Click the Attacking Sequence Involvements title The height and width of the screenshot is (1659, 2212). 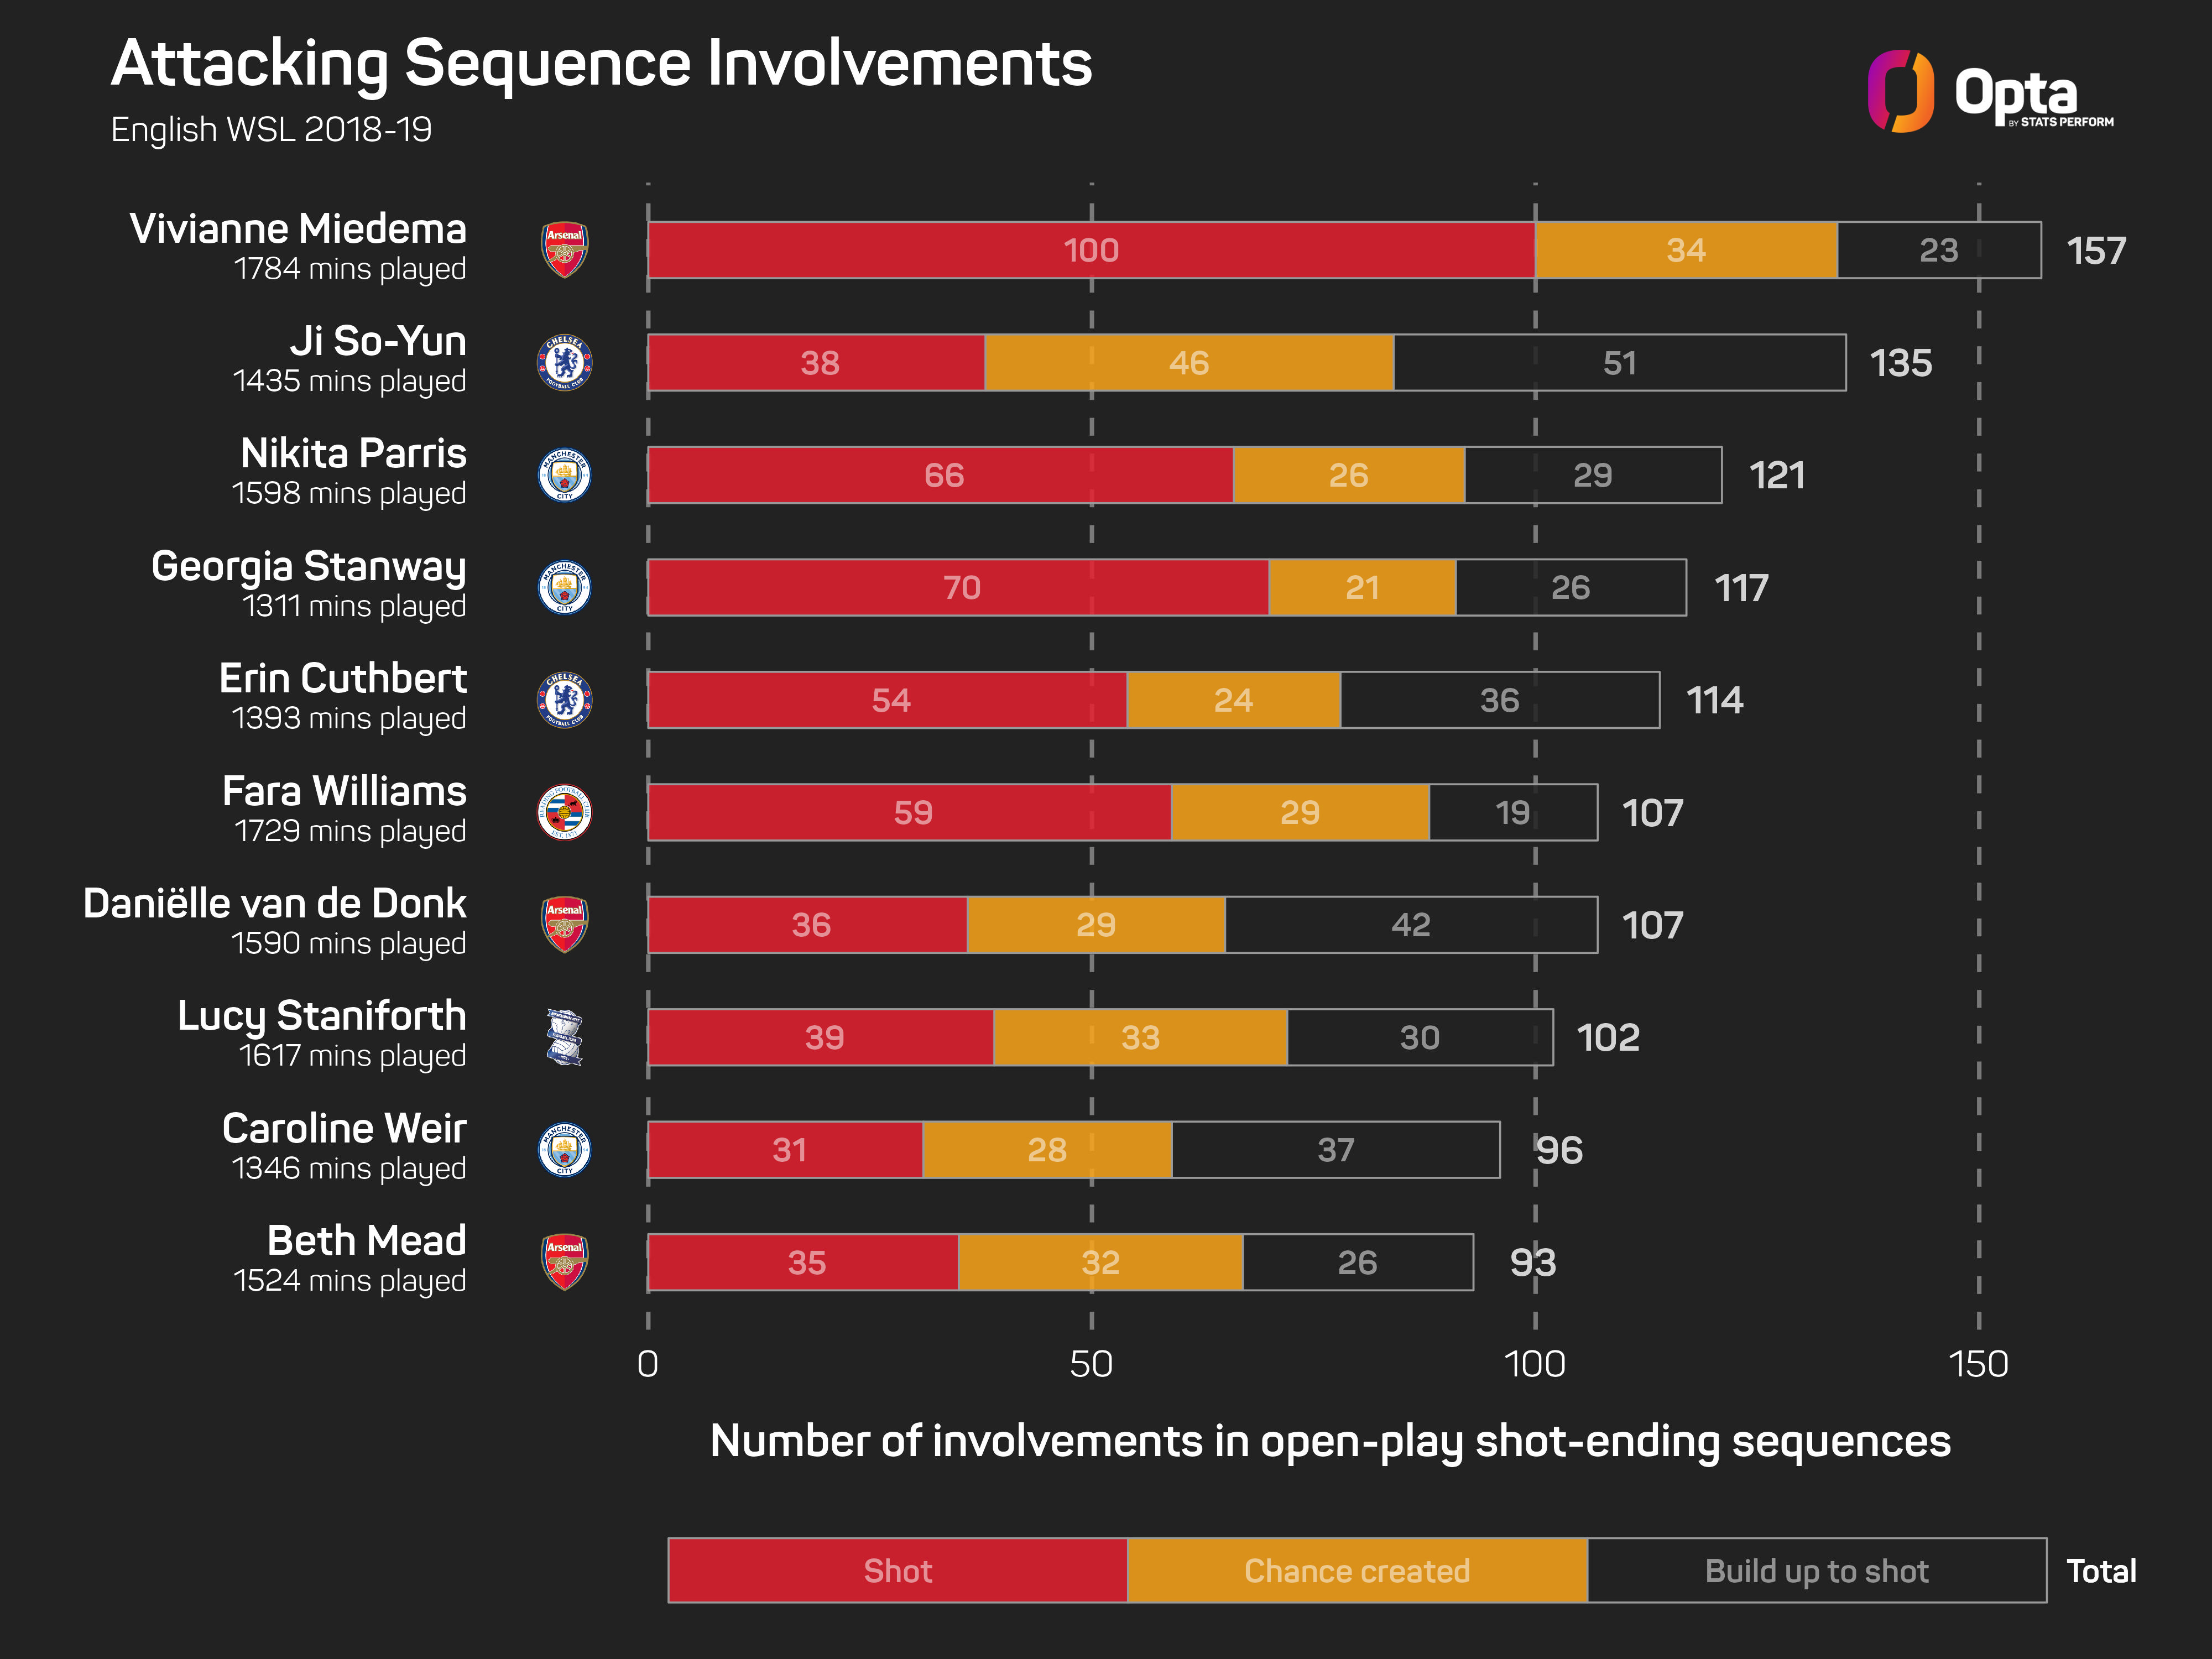[x=601, y=63]
